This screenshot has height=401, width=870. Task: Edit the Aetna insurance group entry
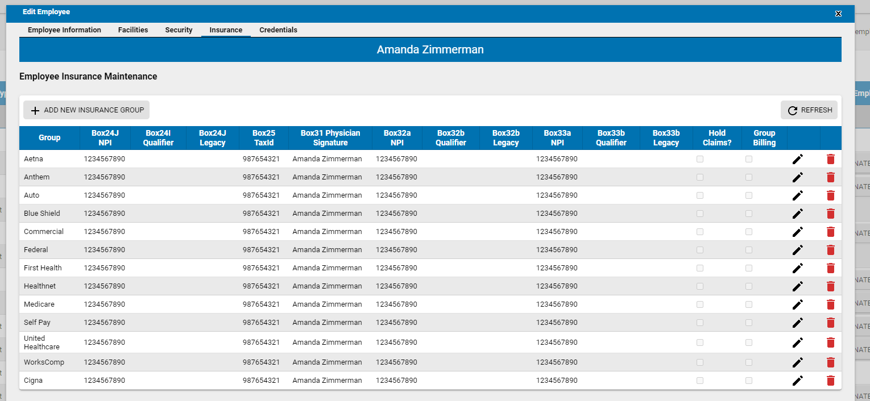[x=797, y=159]
